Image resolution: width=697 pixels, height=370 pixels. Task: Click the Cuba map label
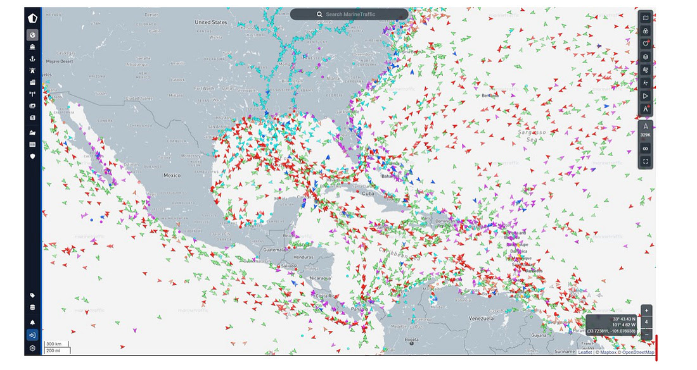pyautogui.click(x=368, y=194)
